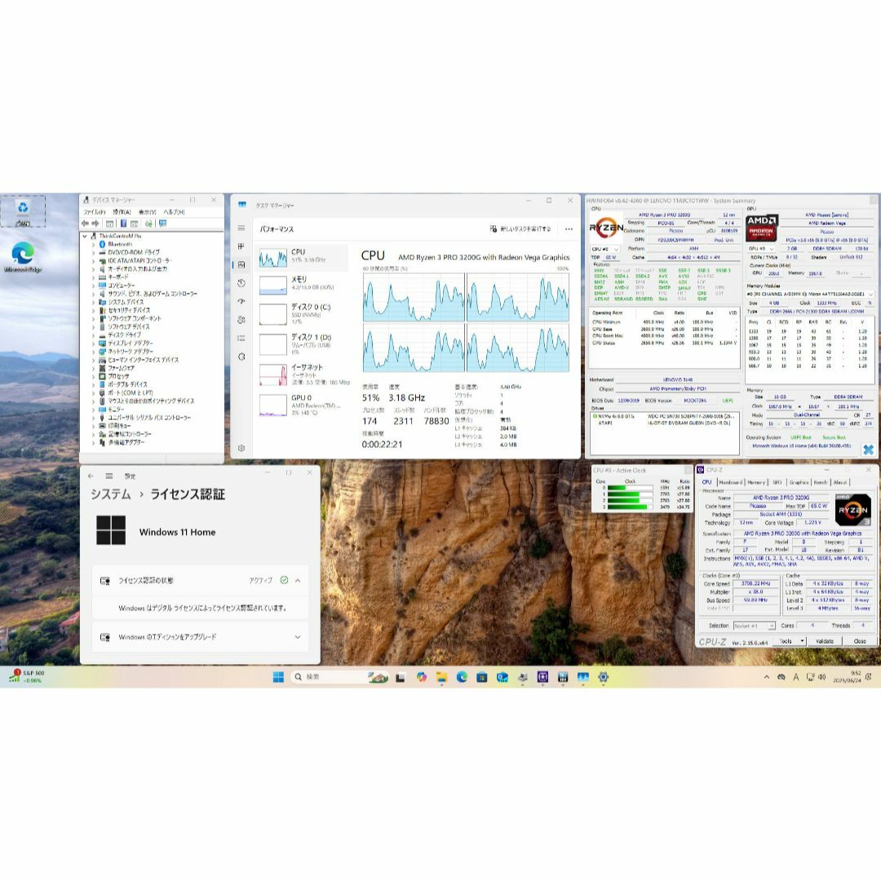Click the taskbar search box

pos(340,677)
